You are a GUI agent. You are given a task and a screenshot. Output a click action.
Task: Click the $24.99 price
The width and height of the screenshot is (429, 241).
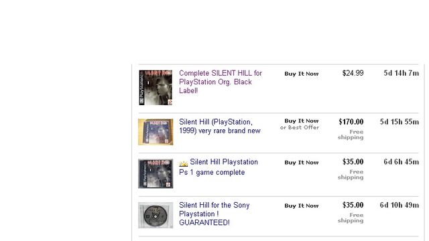coord(353,73)
